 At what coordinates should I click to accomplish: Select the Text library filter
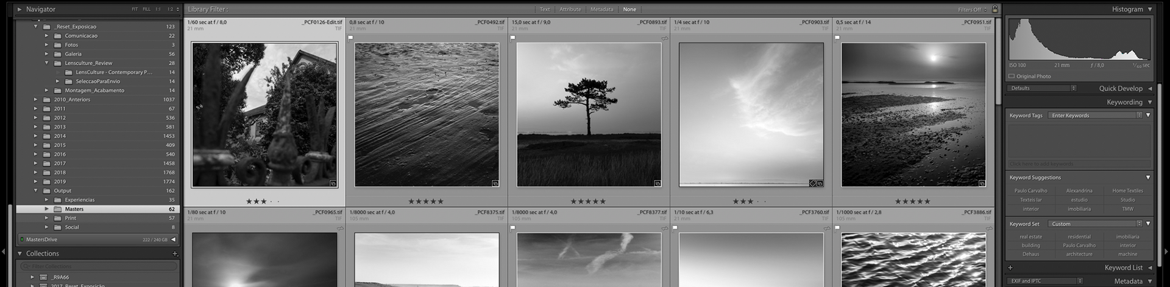tap(545, 9)
